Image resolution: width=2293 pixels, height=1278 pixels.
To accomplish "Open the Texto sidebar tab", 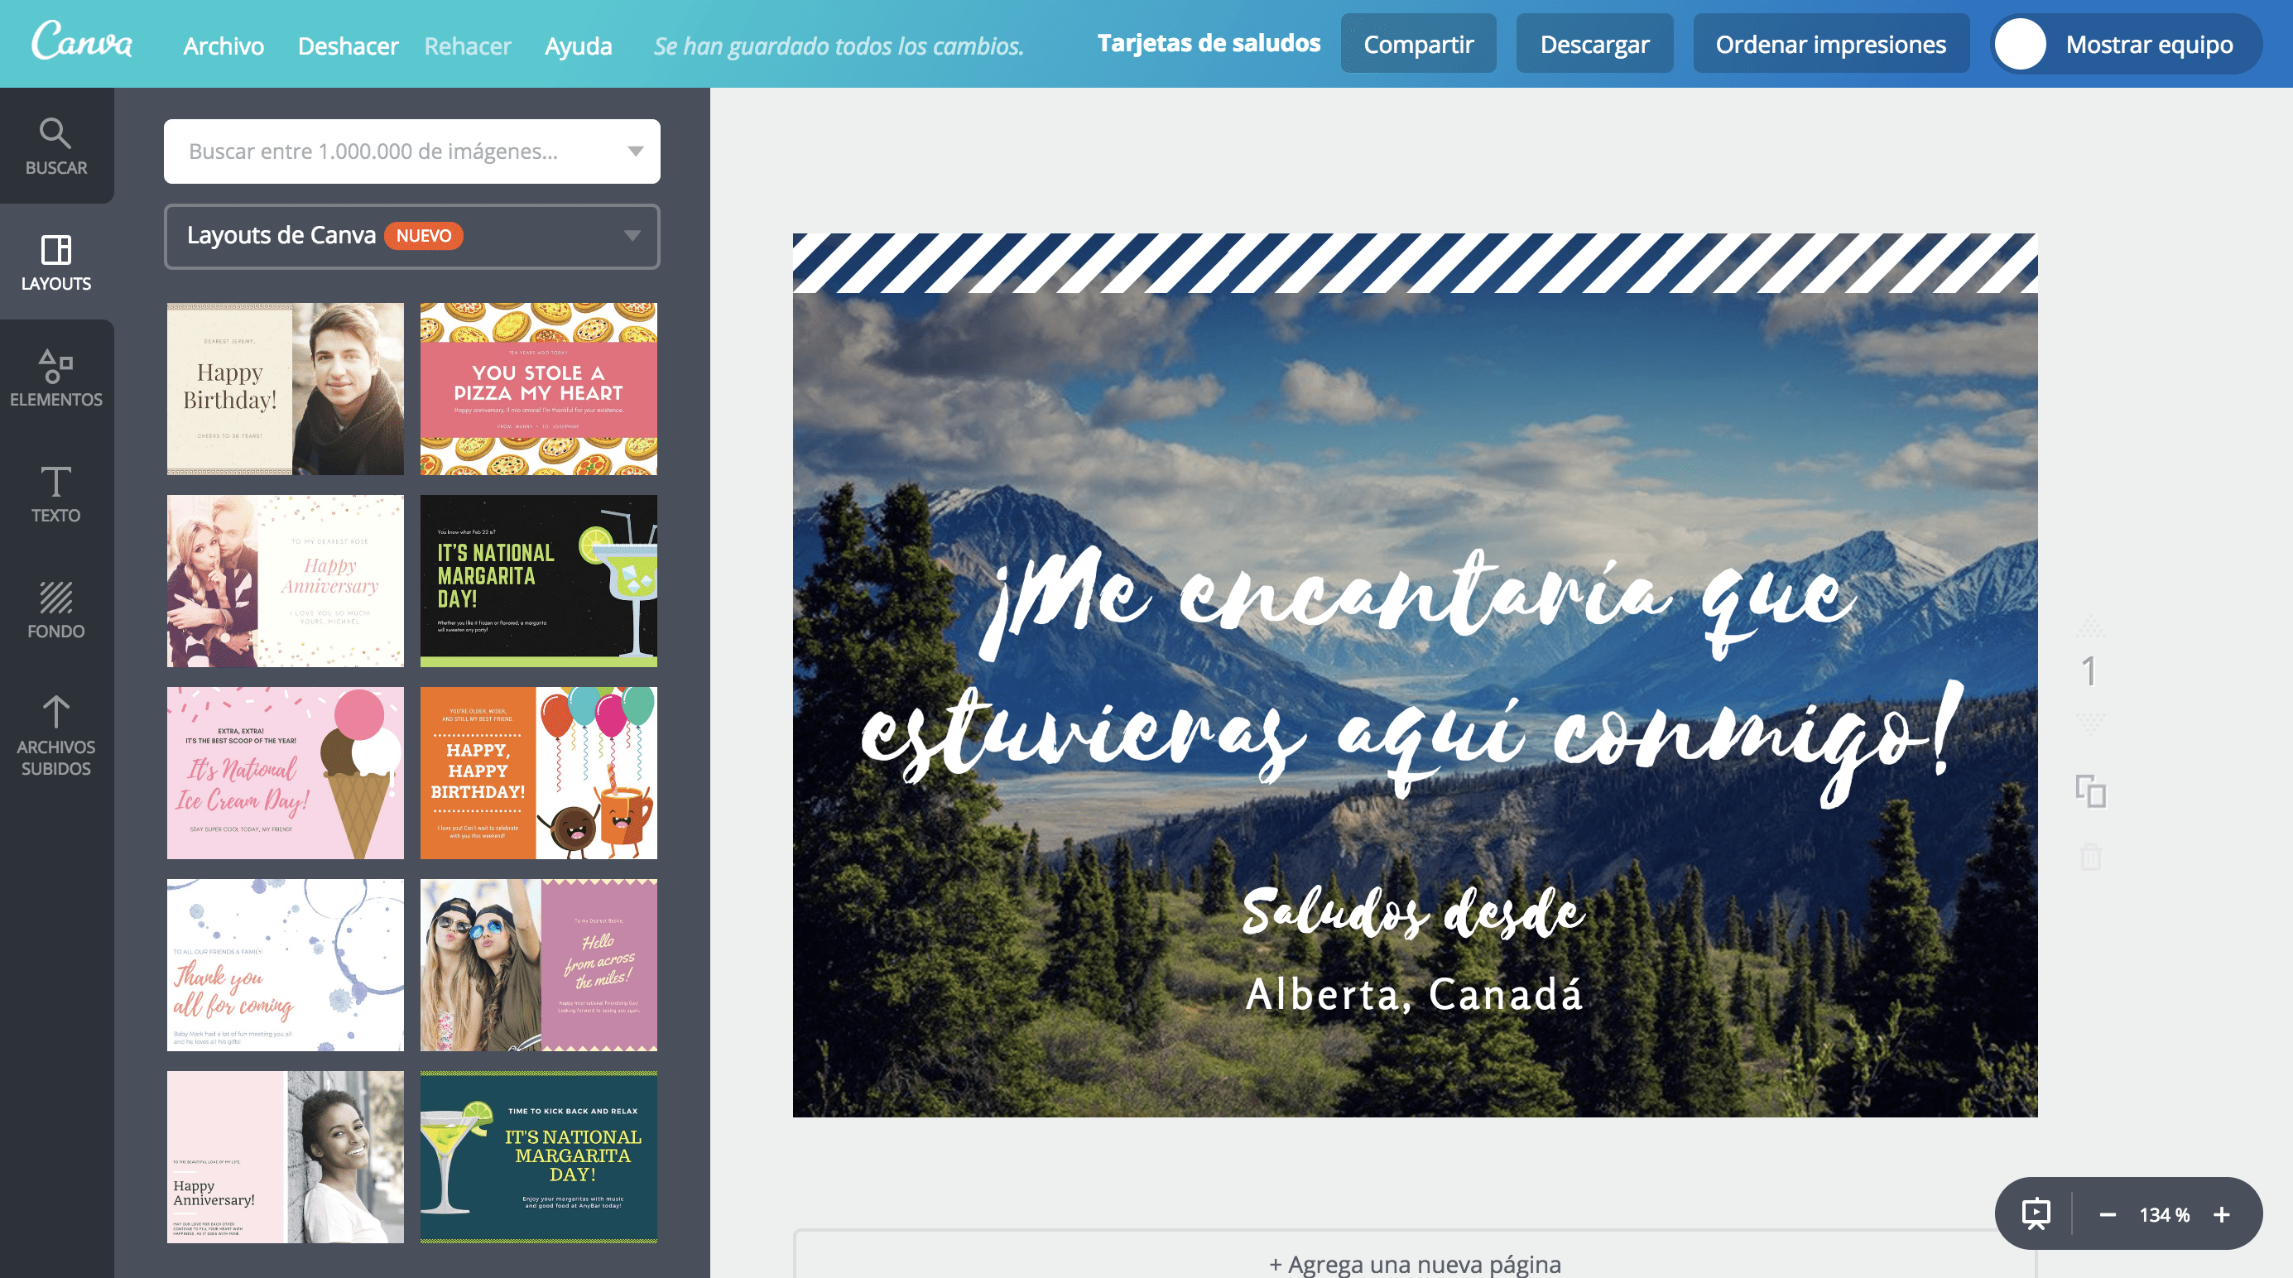I will (x=56, y=493).
